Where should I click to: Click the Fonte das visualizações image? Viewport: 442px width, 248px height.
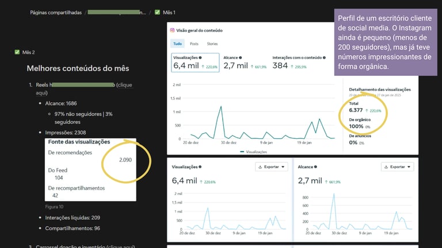pyautogui.click(x=90, y=169)
